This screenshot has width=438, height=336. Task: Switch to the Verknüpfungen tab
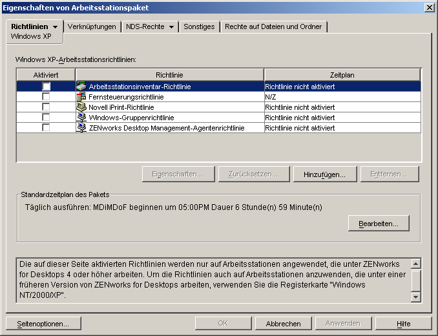pyautogui.click(x=92, y=26)
